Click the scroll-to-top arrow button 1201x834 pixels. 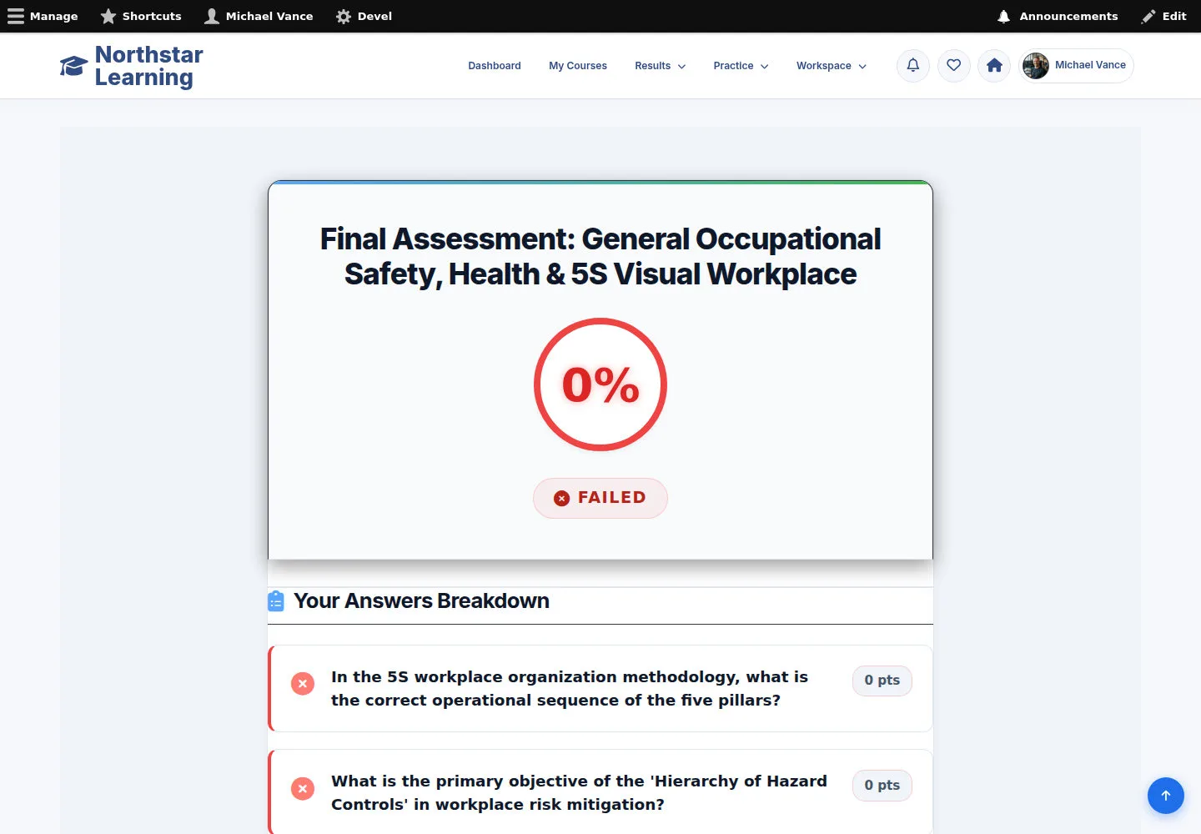[x=1166, y=796]
